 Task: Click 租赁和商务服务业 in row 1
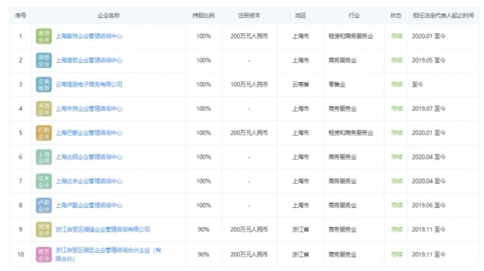pyautogui.click(x=351, y=36)
